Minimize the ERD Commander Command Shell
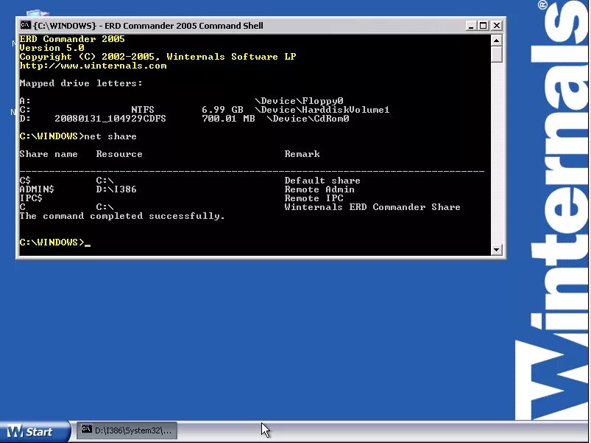 point(470,26)
